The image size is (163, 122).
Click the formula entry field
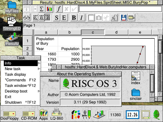tap(120, 9)
